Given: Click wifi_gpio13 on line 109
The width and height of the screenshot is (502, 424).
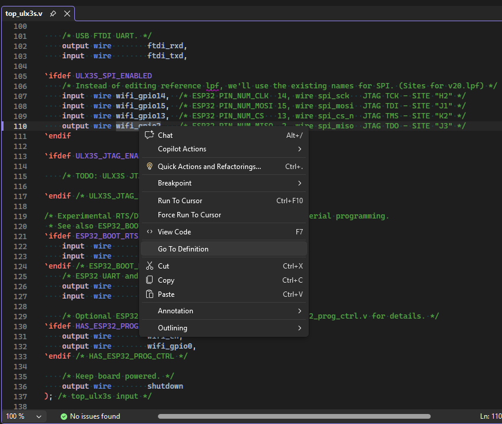Looking at the screenshot, I should tap(141, 115).
